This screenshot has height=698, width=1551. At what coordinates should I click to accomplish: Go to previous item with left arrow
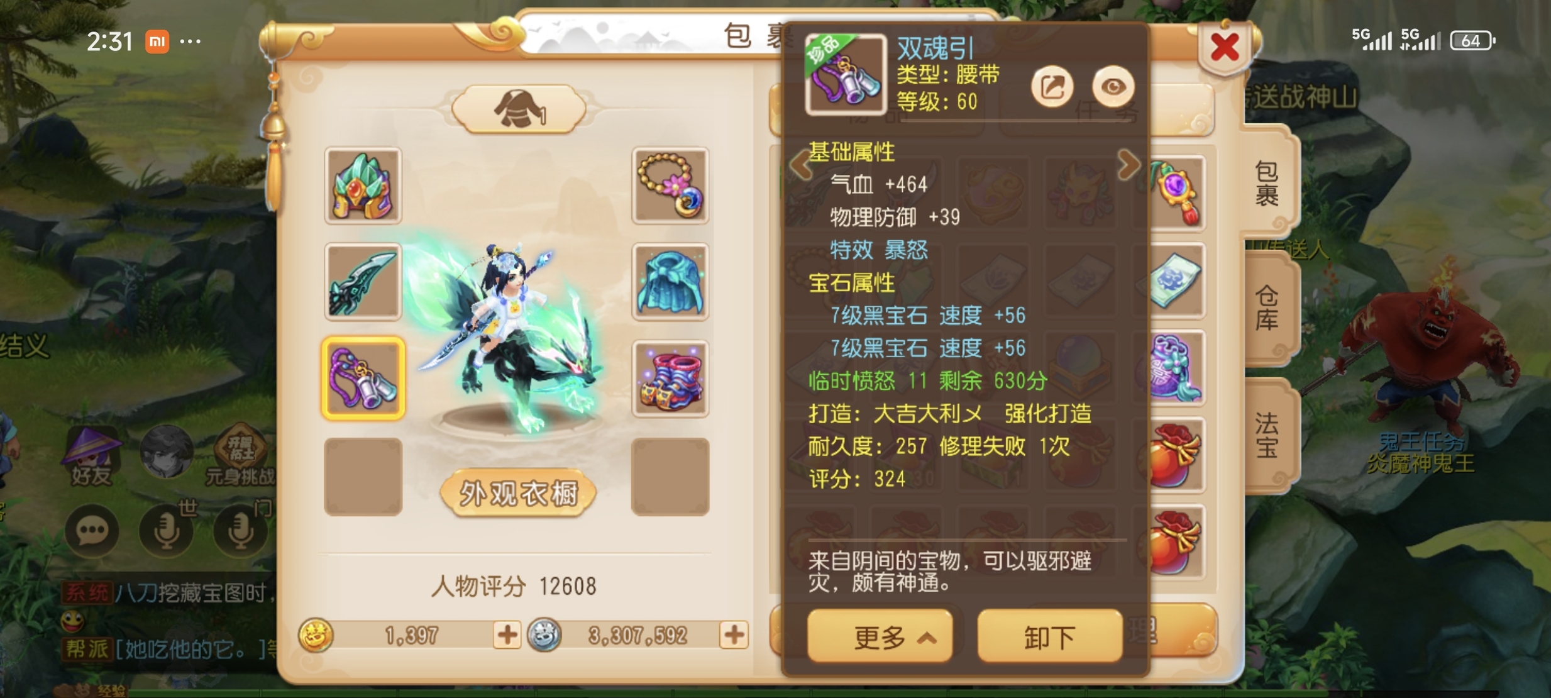click(800, 165)
